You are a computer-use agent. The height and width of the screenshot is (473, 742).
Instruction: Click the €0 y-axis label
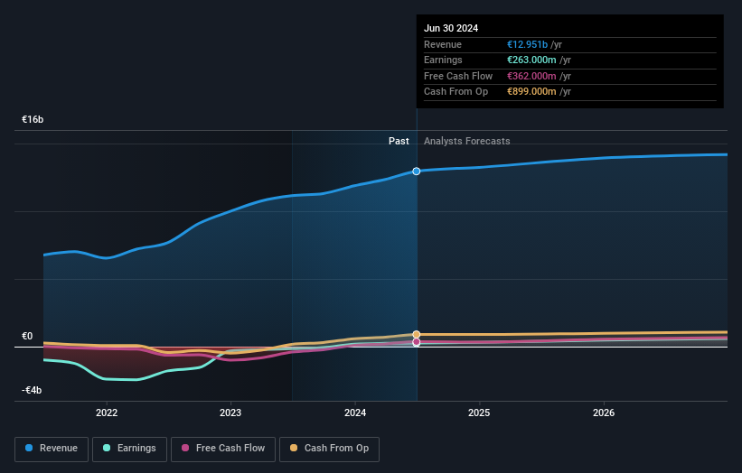tap(27, 336)
